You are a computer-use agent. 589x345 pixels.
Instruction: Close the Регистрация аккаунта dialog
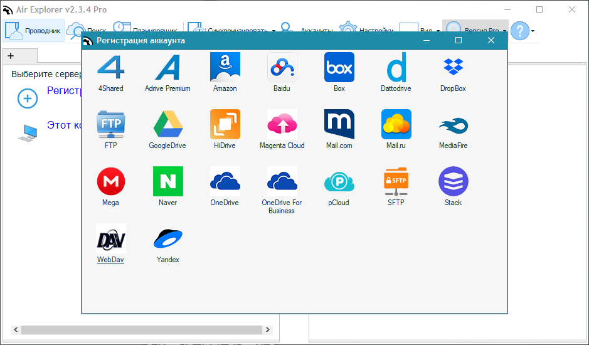tap(491, 40)
